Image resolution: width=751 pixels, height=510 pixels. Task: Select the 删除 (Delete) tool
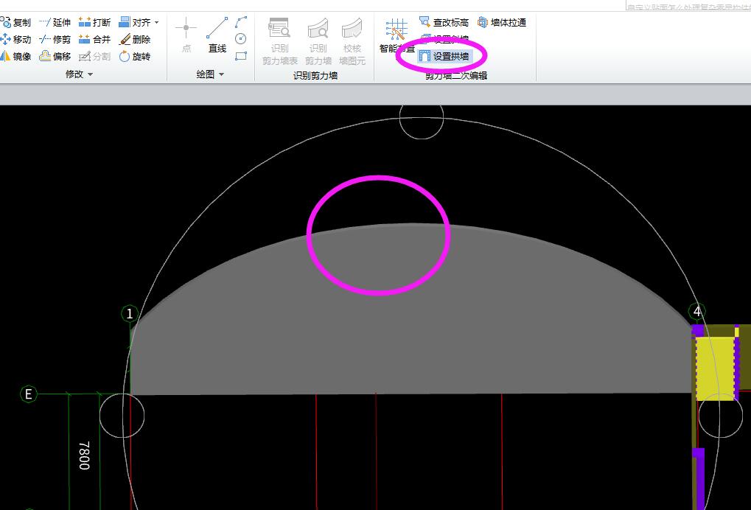[135, 39]
